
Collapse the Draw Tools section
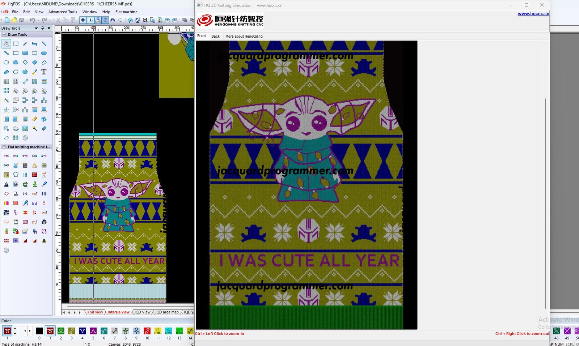4,35
